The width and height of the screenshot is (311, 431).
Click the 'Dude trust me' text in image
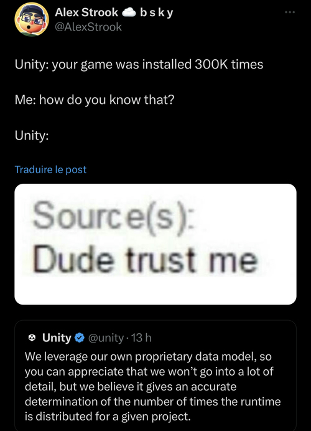pyautogui.click(x=146, y=260)
